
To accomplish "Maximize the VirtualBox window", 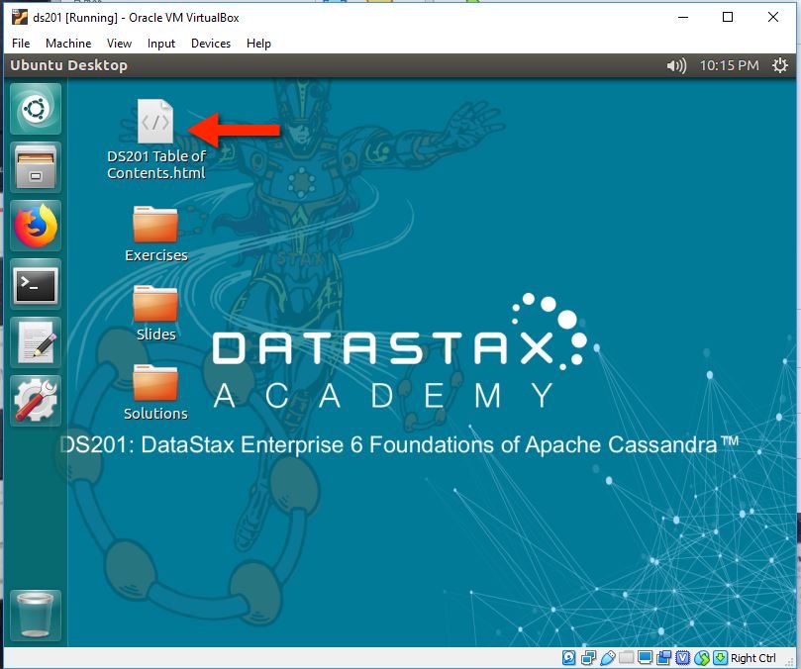I will (x=728, y=17).
